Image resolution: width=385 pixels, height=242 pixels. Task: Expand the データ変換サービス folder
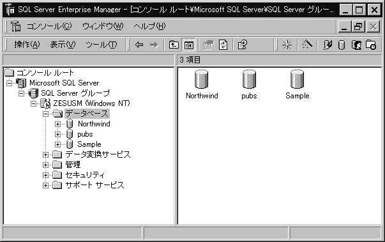pos(45,155)
